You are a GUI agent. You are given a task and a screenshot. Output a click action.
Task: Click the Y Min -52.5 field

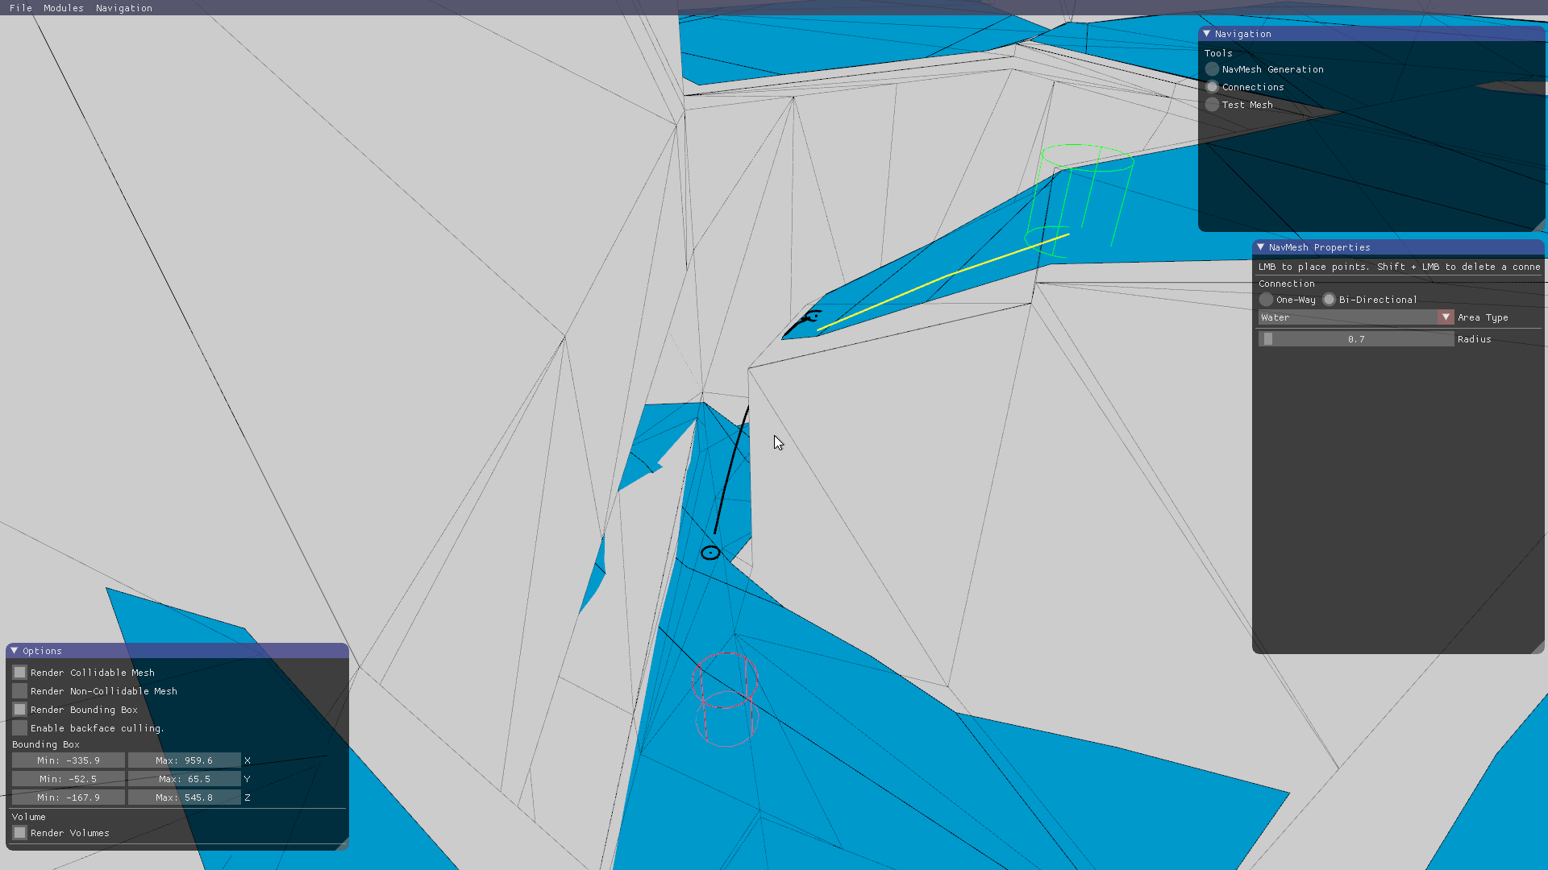69,779
